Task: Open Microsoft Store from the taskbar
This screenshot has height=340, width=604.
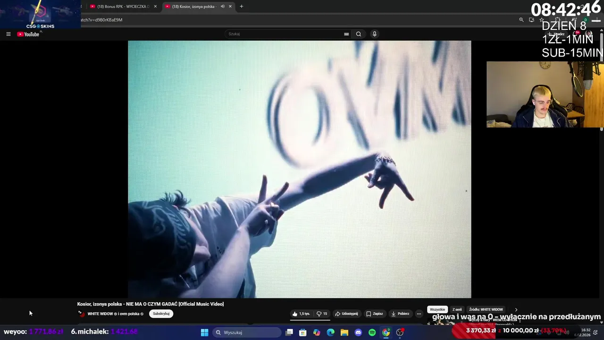Action: [x=303, y=332]
